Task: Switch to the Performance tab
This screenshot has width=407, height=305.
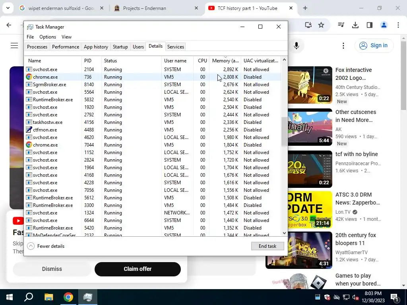Action: [66, 47]
